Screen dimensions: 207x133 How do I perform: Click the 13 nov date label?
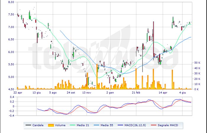[x=87, y=93]
